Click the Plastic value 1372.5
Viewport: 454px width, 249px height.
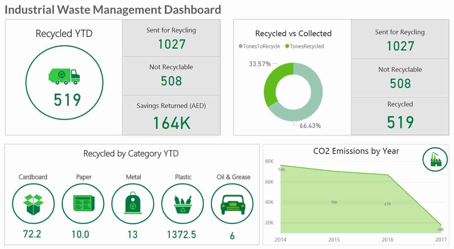click(182, 235)
